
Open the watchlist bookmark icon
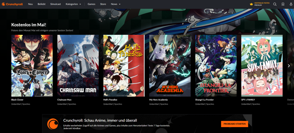[283, 4]
